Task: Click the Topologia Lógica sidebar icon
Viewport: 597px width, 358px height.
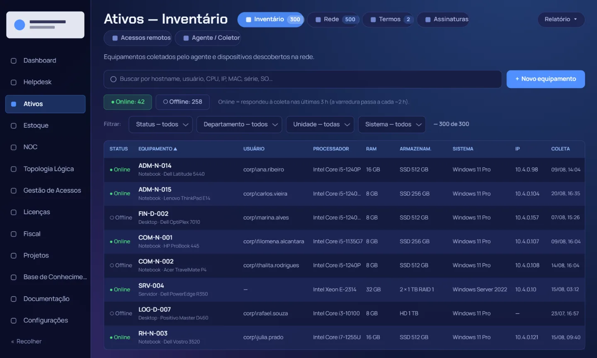Action: pos(14,169)
